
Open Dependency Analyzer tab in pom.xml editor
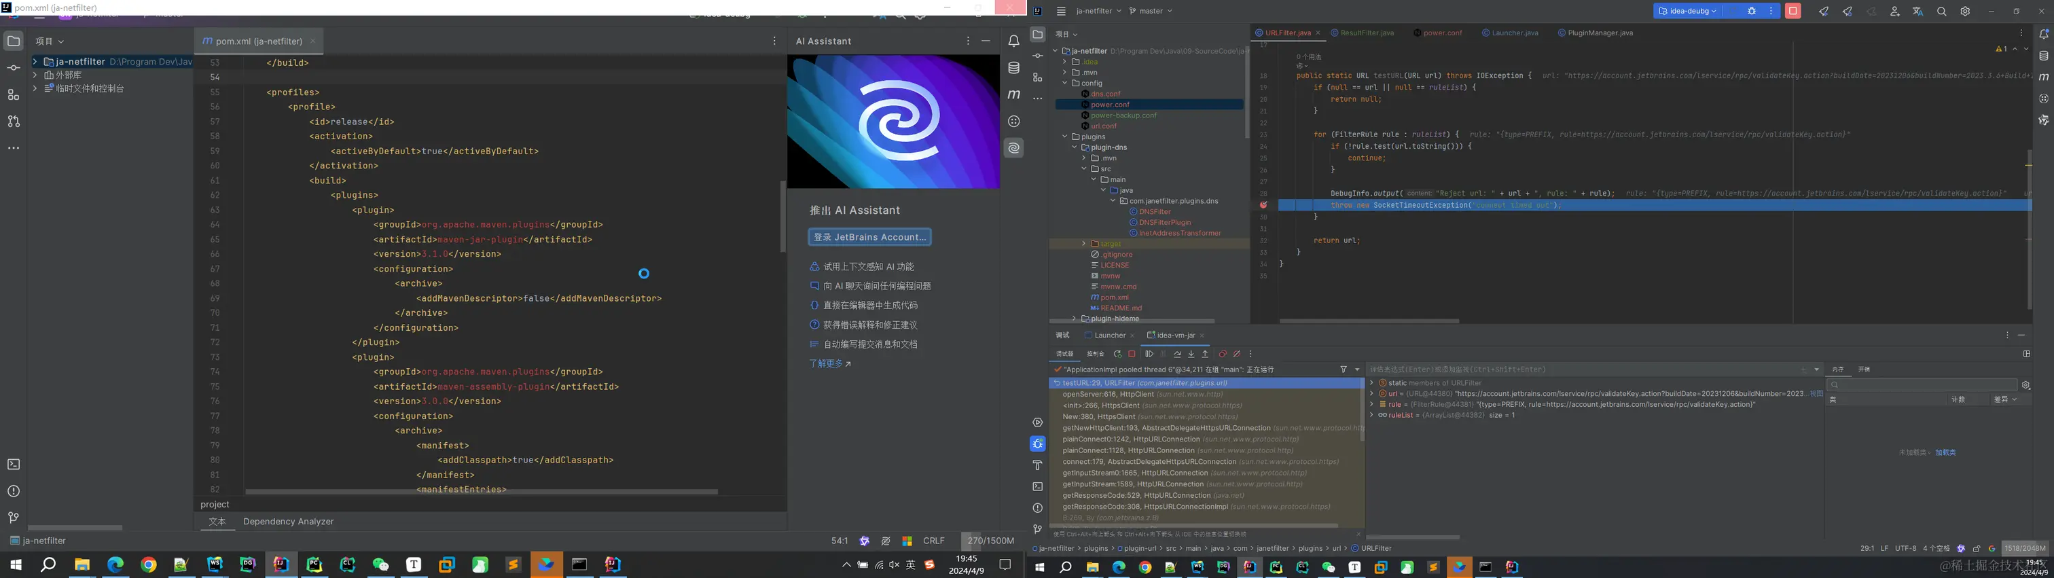[x=289, y=522]
